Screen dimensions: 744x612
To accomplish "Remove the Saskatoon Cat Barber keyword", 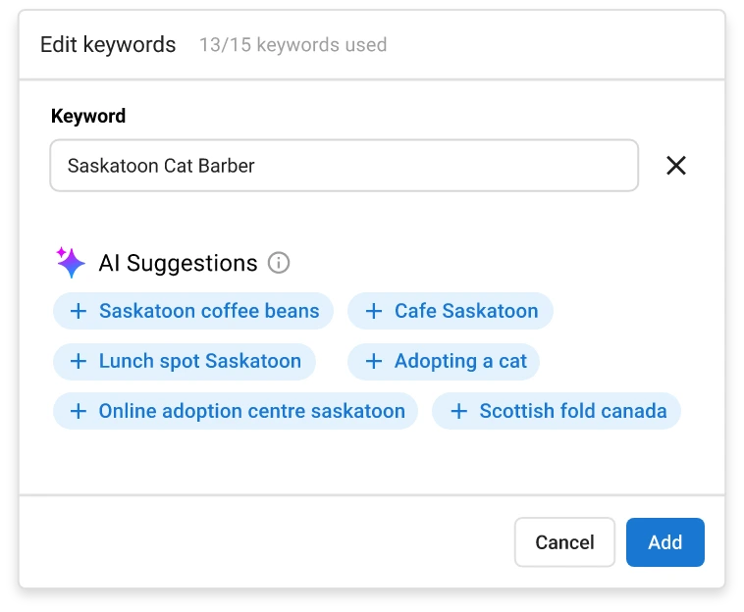I will [675, 166].
